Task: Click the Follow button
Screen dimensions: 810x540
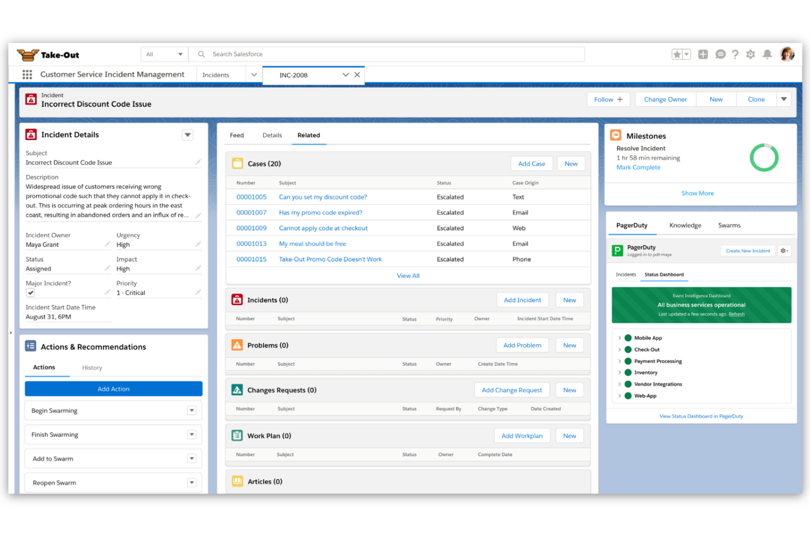Action: [x=609, y=100]
